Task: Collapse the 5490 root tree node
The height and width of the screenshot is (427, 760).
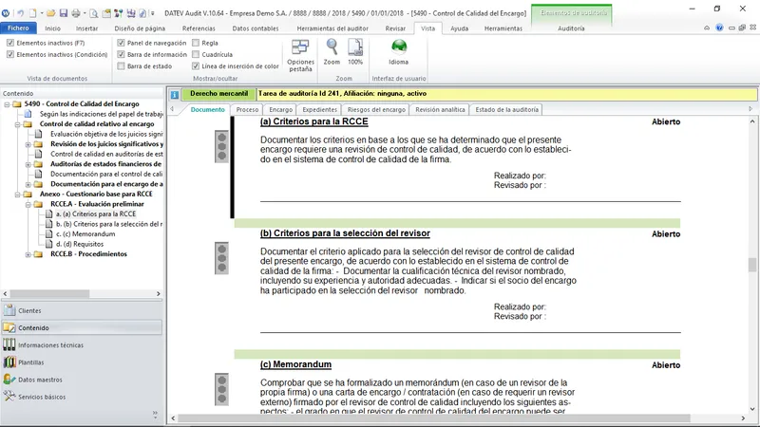Action: 7,104
